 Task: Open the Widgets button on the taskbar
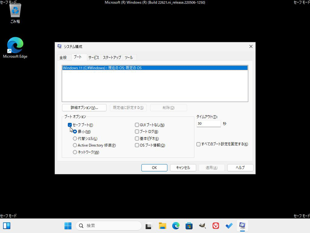coord(7,226)
